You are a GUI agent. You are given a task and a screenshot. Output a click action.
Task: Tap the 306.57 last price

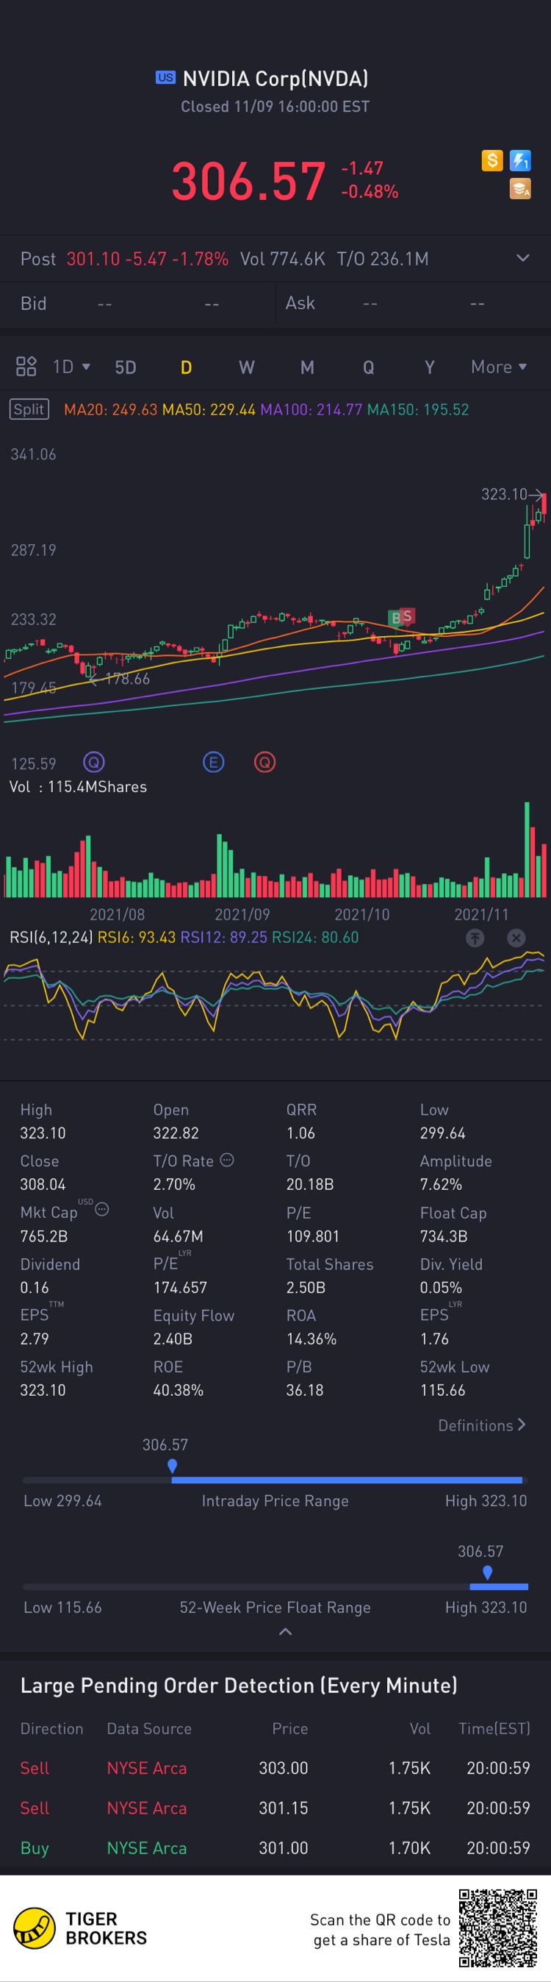pyautogui.click(x=248, y=181)
